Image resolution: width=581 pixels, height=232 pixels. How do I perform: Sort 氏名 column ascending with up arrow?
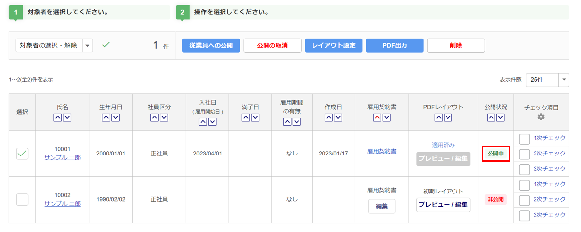[x=57, y=117]
